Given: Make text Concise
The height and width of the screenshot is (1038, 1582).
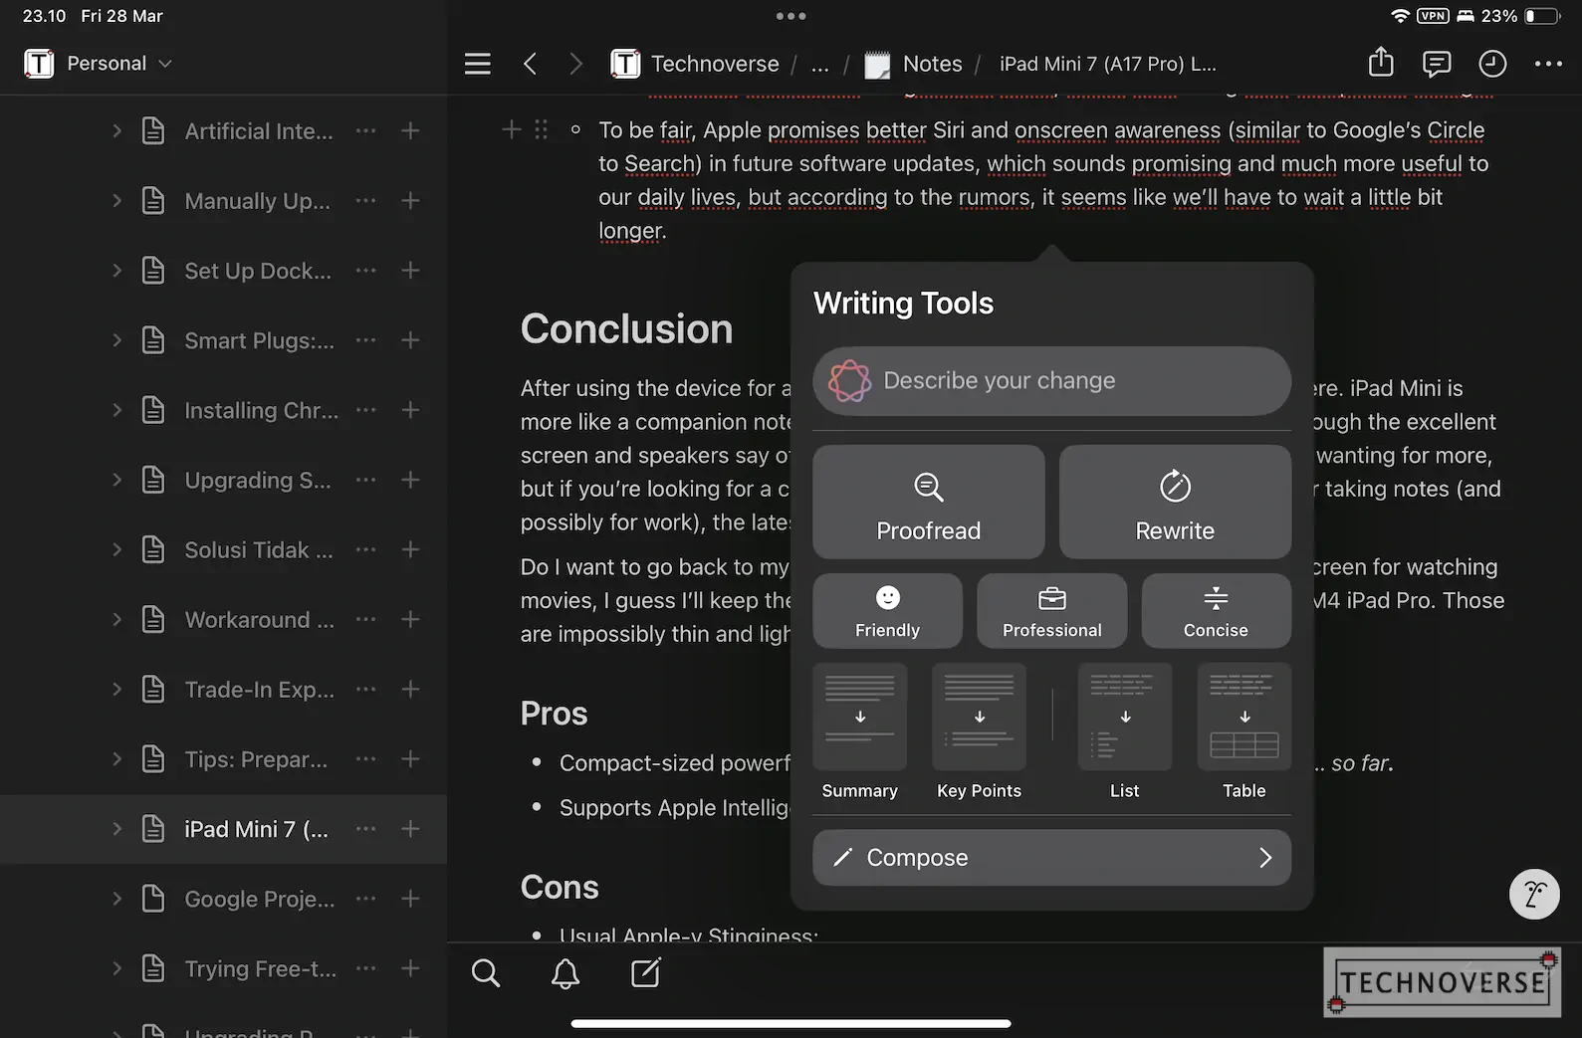Looking at the screenshot, I should [x=1216, y=611].
